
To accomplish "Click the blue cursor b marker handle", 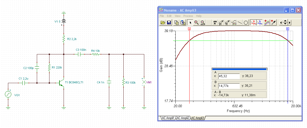I will click(x=288, y=29).
